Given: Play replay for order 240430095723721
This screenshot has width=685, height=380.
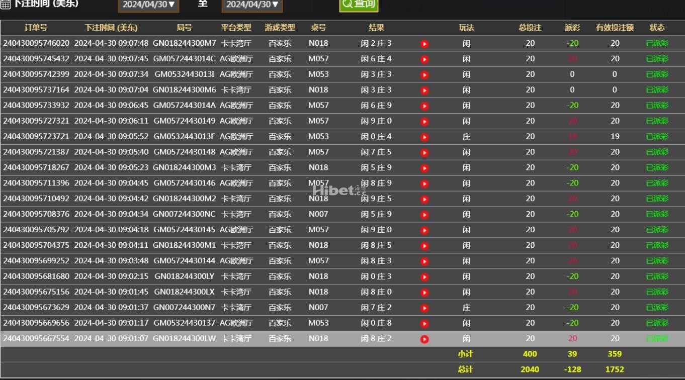Looking at the screenshot, I should (x=424, y=137).
